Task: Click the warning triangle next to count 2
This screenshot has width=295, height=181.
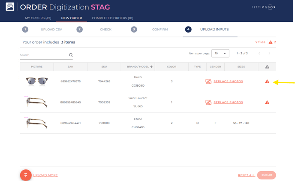Action: (271, 42)
